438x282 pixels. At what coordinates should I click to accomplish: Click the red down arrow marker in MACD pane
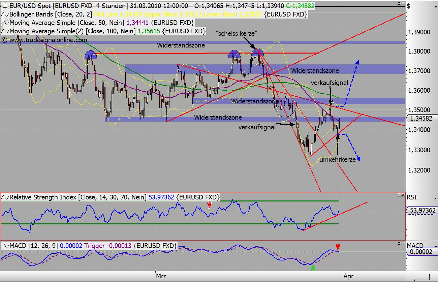click(x=338, y=246)
